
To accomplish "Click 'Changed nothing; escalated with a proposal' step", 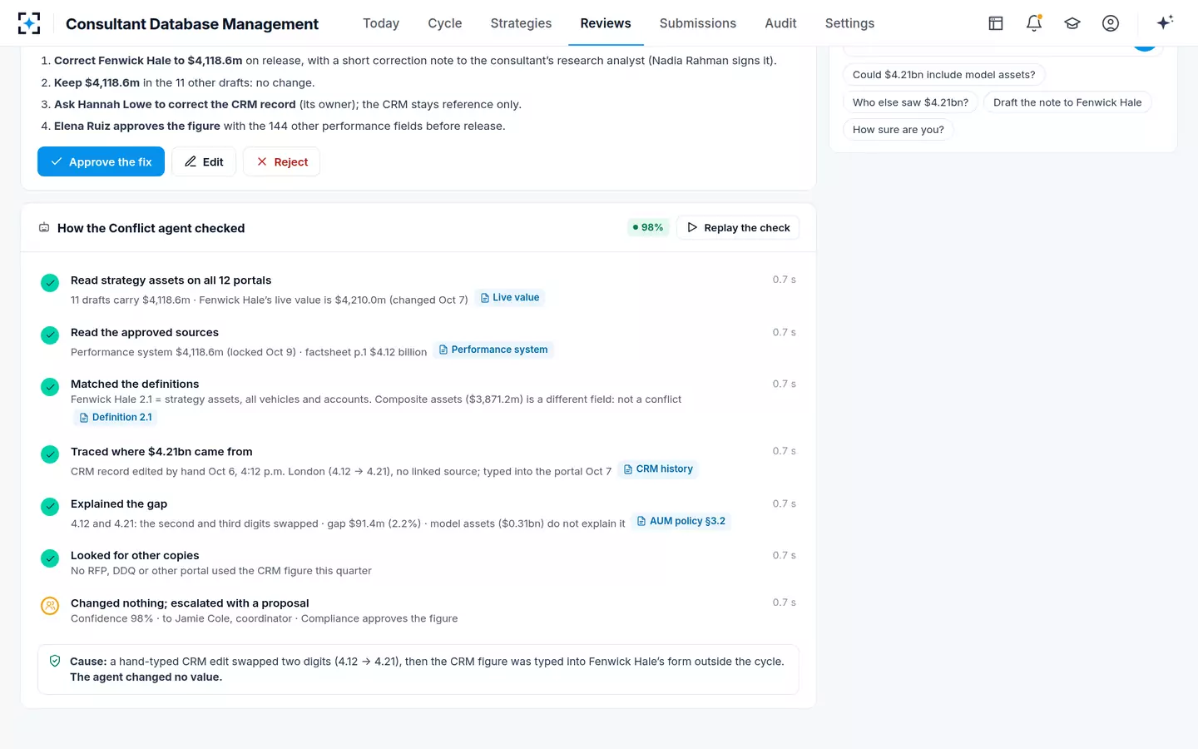I will (x=190, y=603).
